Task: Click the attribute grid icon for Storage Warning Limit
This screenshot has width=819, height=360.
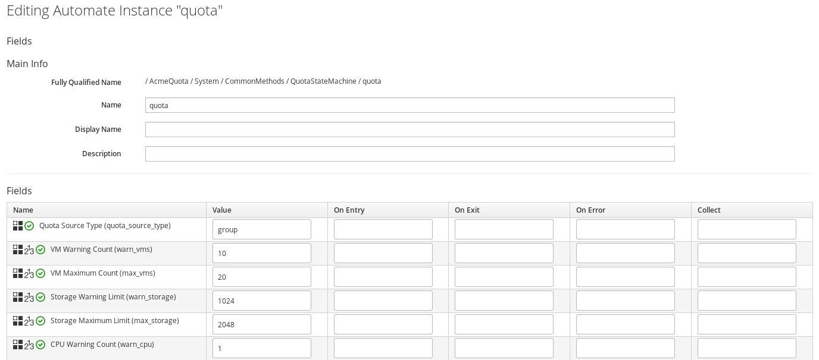Action: click(18, 297)
